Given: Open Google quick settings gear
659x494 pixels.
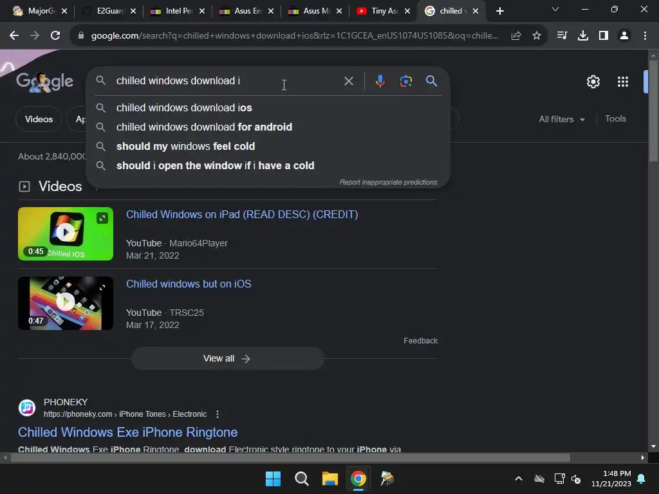Looking at the screenshot, I should click(593, 82).
